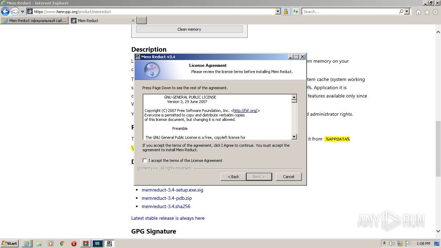Viewport: 441px width, 248px height.
Task: Go back with the browser Back arrow
Action: [5, 11]
